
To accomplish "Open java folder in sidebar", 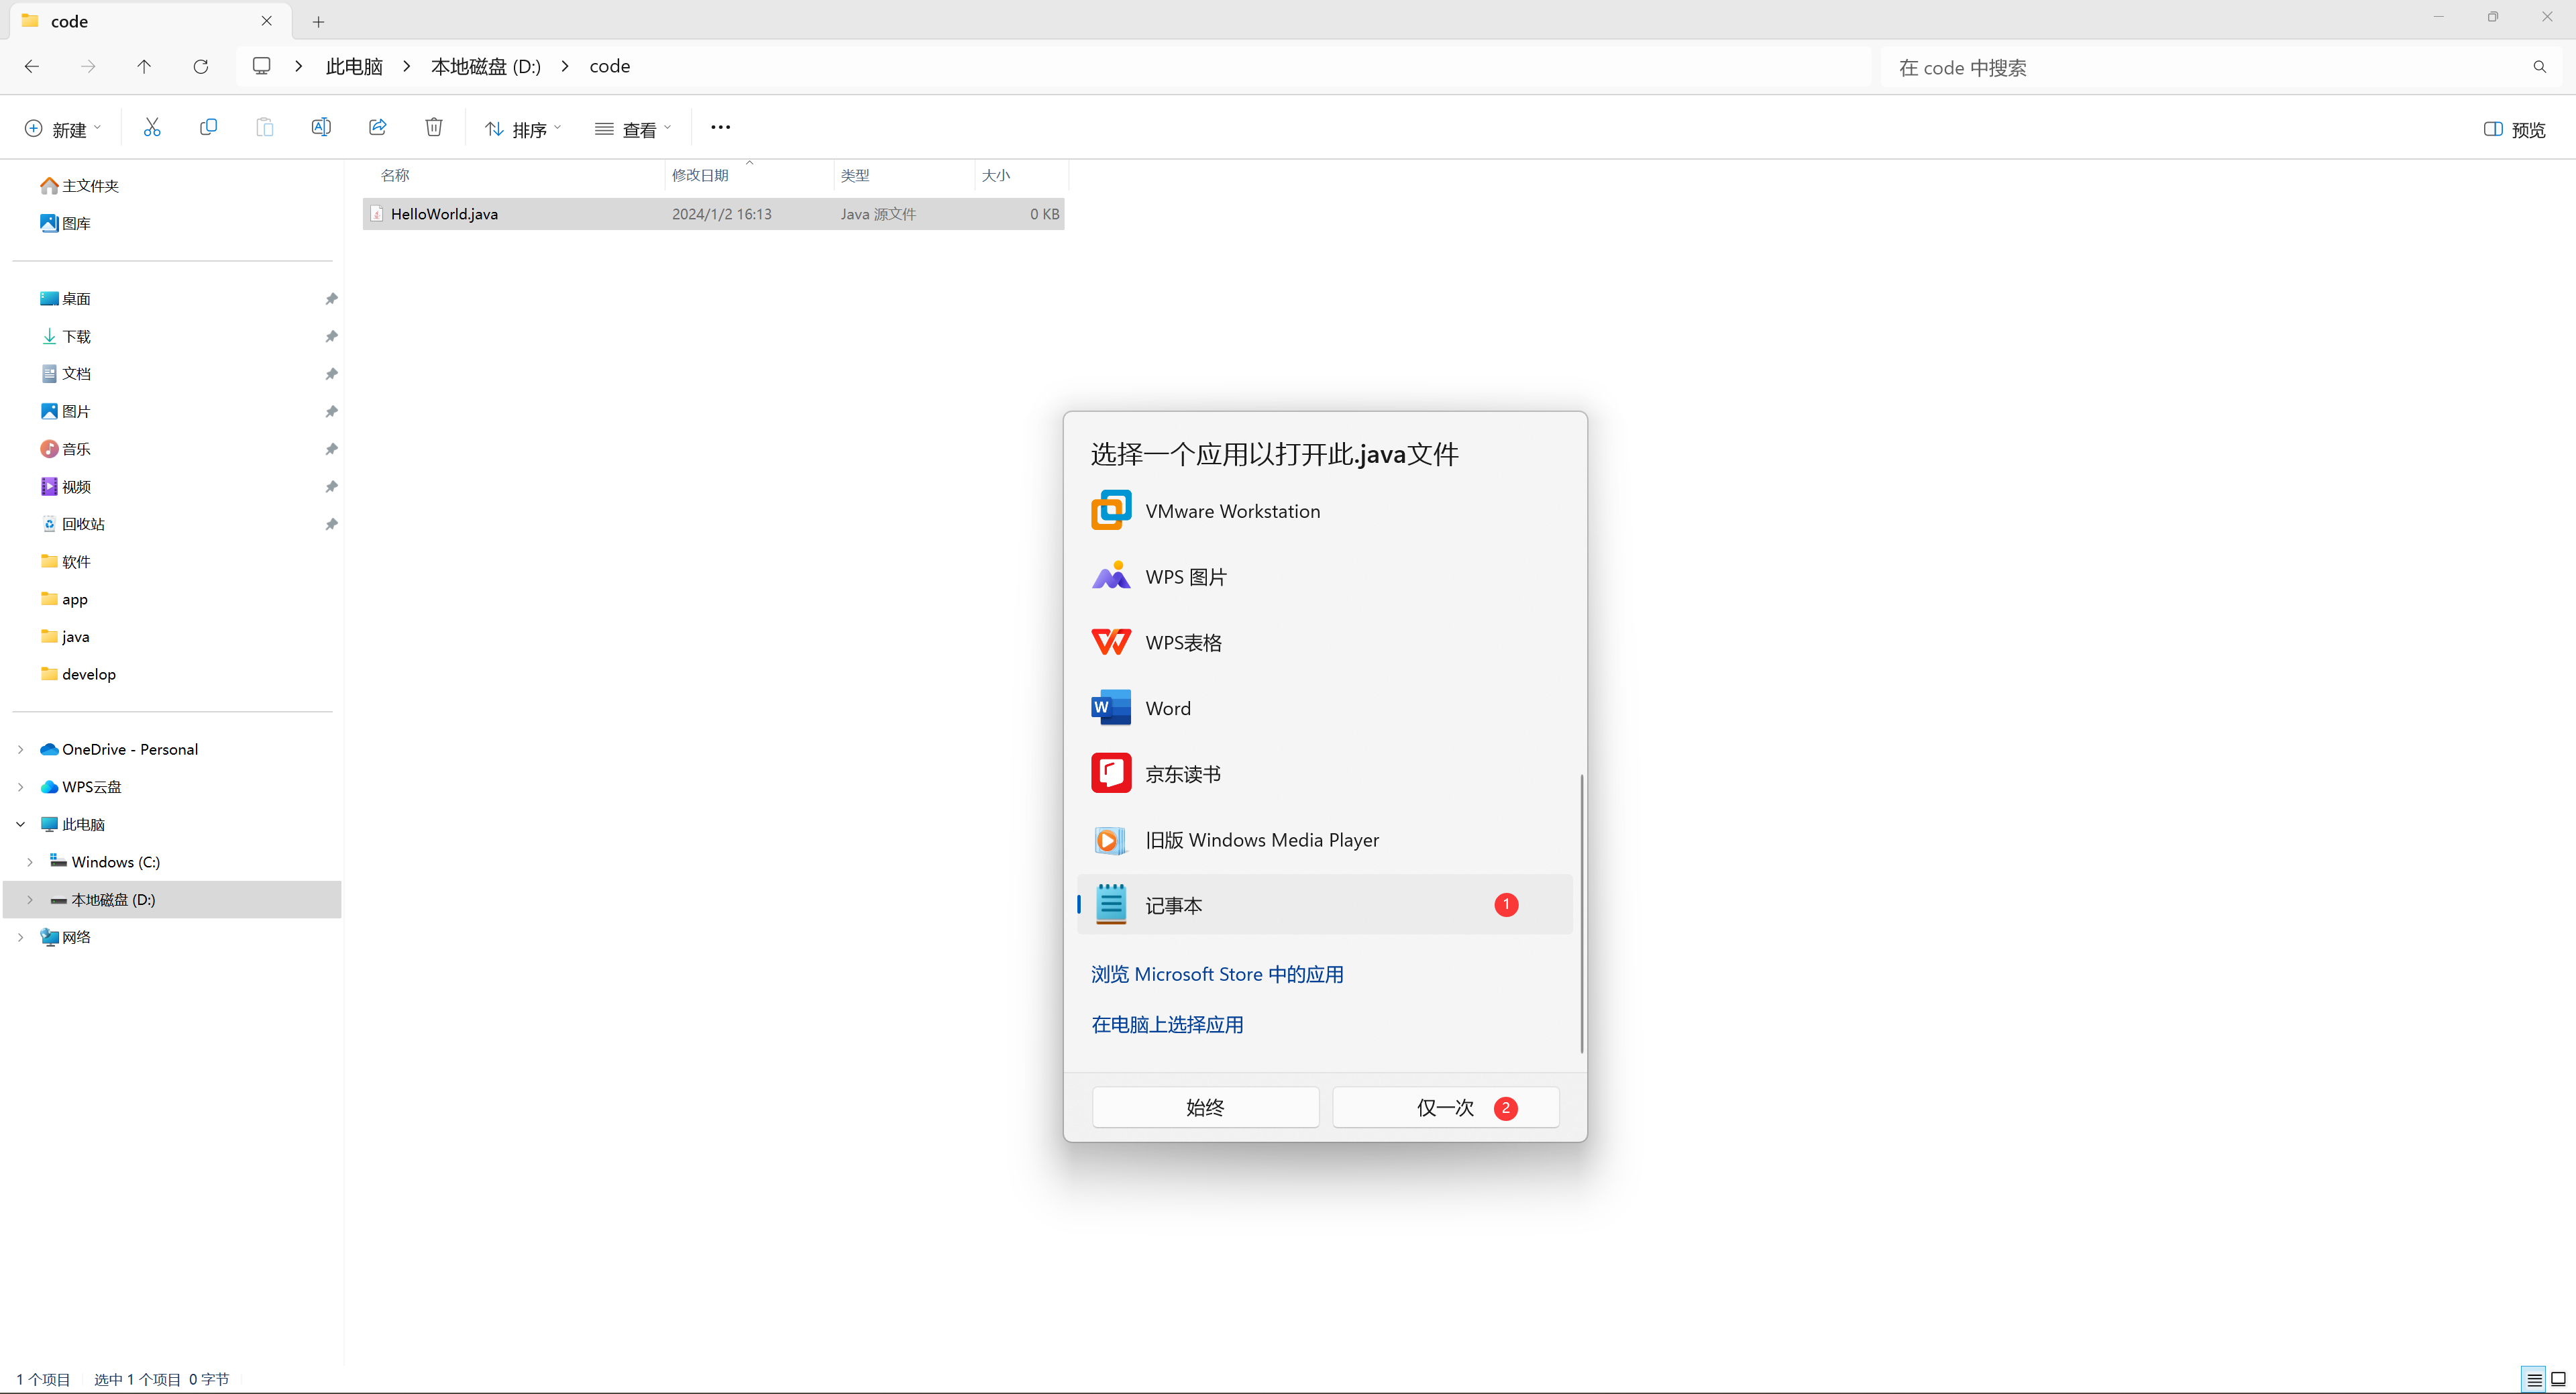I will pos(65,637).
